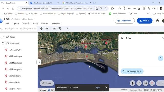This screenshot has width=164, height=92.
Task: Open site information icon in address bar
Action: click(19, 8)
